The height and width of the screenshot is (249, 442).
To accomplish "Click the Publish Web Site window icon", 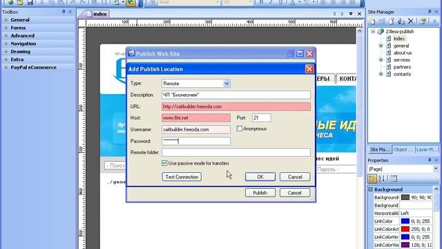I will [x=131, y=53].
